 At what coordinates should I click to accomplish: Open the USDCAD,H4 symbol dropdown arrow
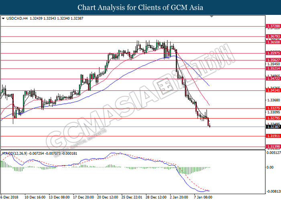pyautogui.click(x=3, y=18)
